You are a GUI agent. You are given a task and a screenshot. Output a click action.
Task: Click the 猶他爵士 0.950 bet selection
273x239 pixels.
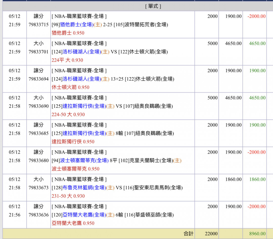click(68, 33)
